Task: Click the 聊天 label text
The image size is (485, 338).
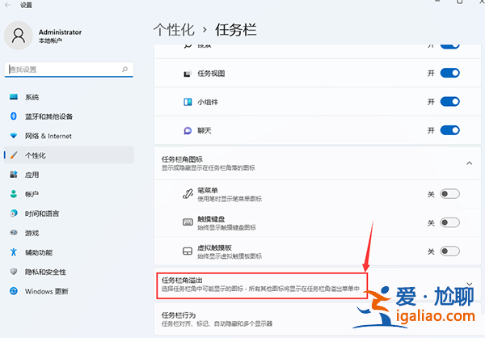Action: [x=205, y=131]
